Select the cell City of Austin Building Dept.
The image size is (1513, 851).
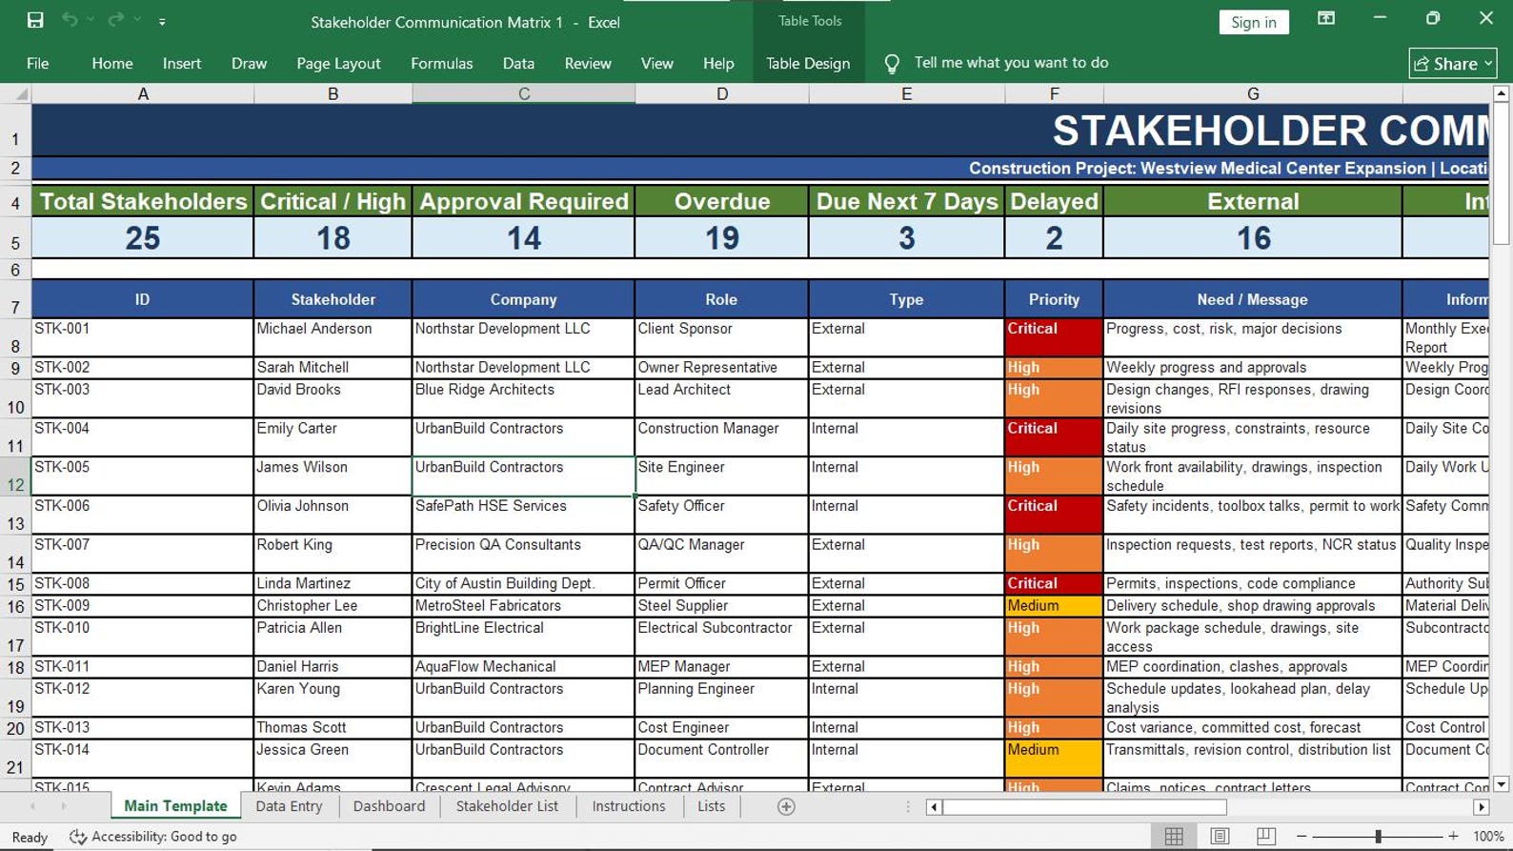click(x=523, y=583)
